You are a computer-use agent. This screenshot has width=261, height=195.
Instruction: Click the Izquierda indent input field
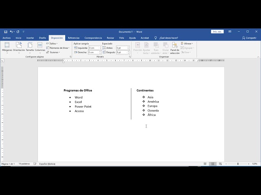[x=93, y=48]
